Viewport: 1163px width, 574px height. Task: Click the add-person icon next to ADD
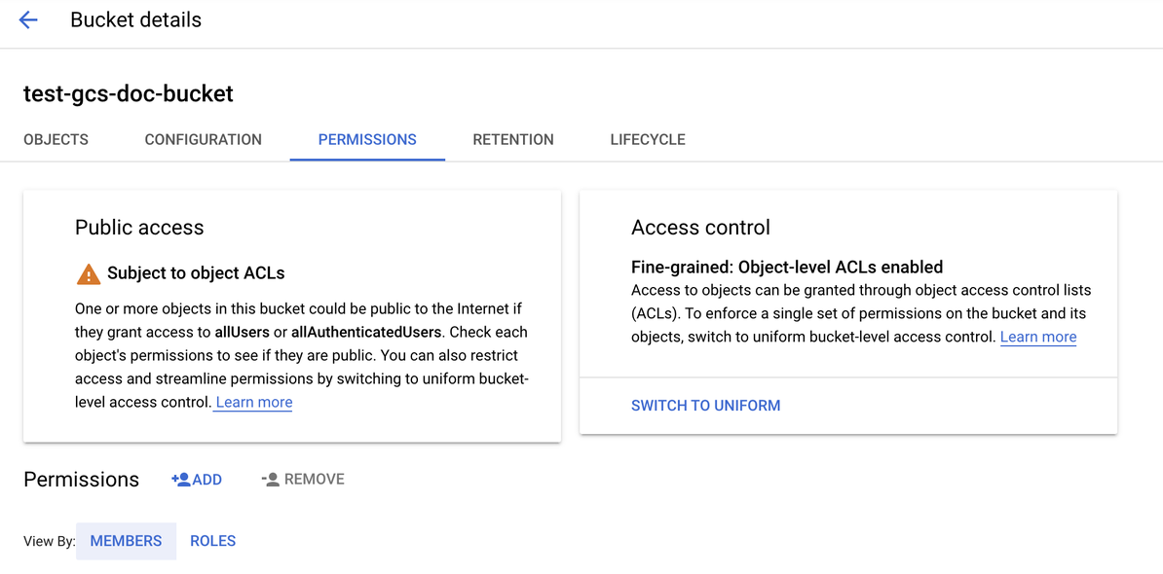tap(179, 478)
